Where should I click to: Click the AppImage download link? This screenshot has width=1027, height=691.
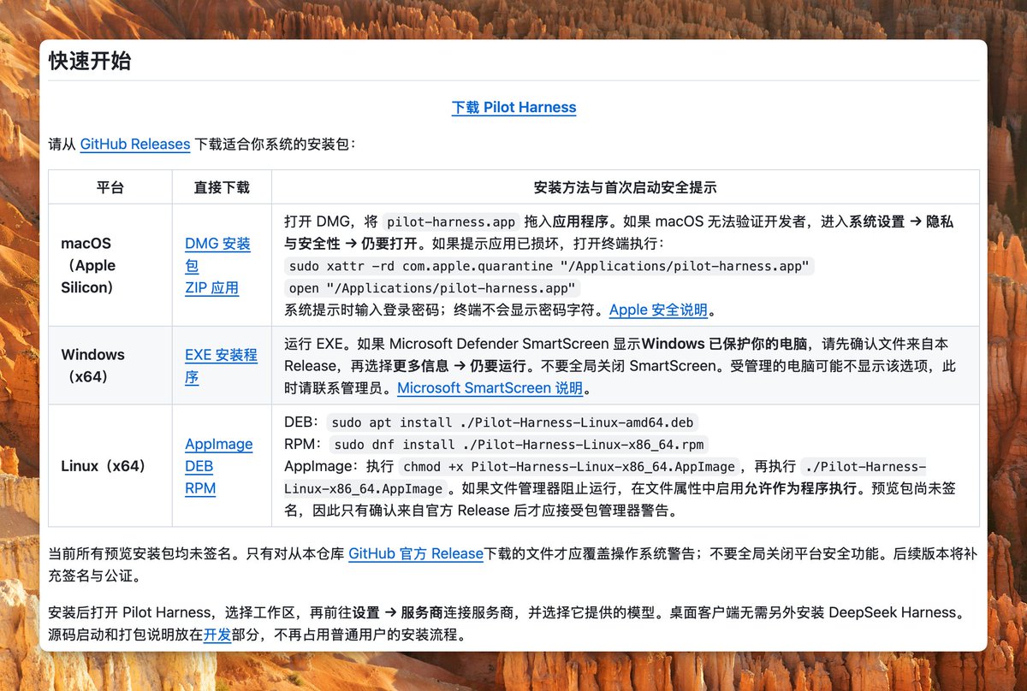219,445
